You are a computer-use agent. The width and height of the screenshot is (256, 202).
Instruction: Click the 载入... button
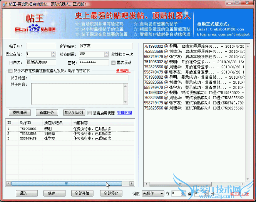pyautogui.click(x=27, y=194)
